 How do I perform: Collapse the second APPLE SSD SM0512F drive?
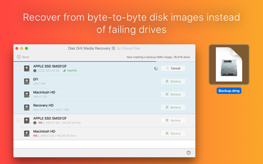(18, 120)
